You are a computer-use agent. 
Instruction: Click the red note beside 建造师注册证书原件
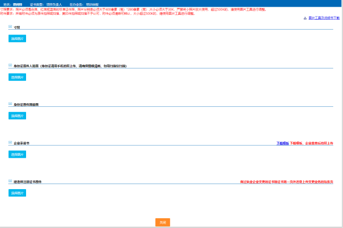pyautogui.click(x=287, y=182)
